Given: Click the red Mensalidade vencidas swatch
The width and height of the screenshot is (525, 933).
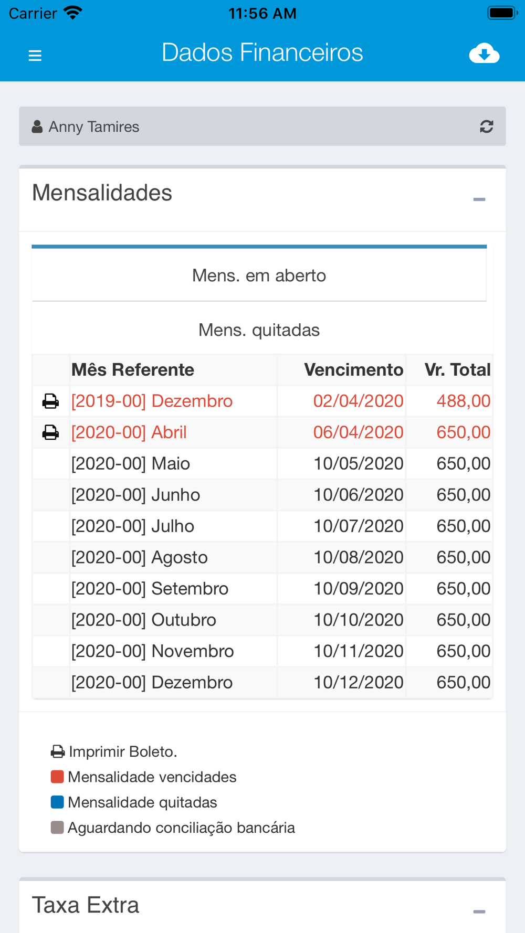Looking at the screenshot, I should coord(57,777).
